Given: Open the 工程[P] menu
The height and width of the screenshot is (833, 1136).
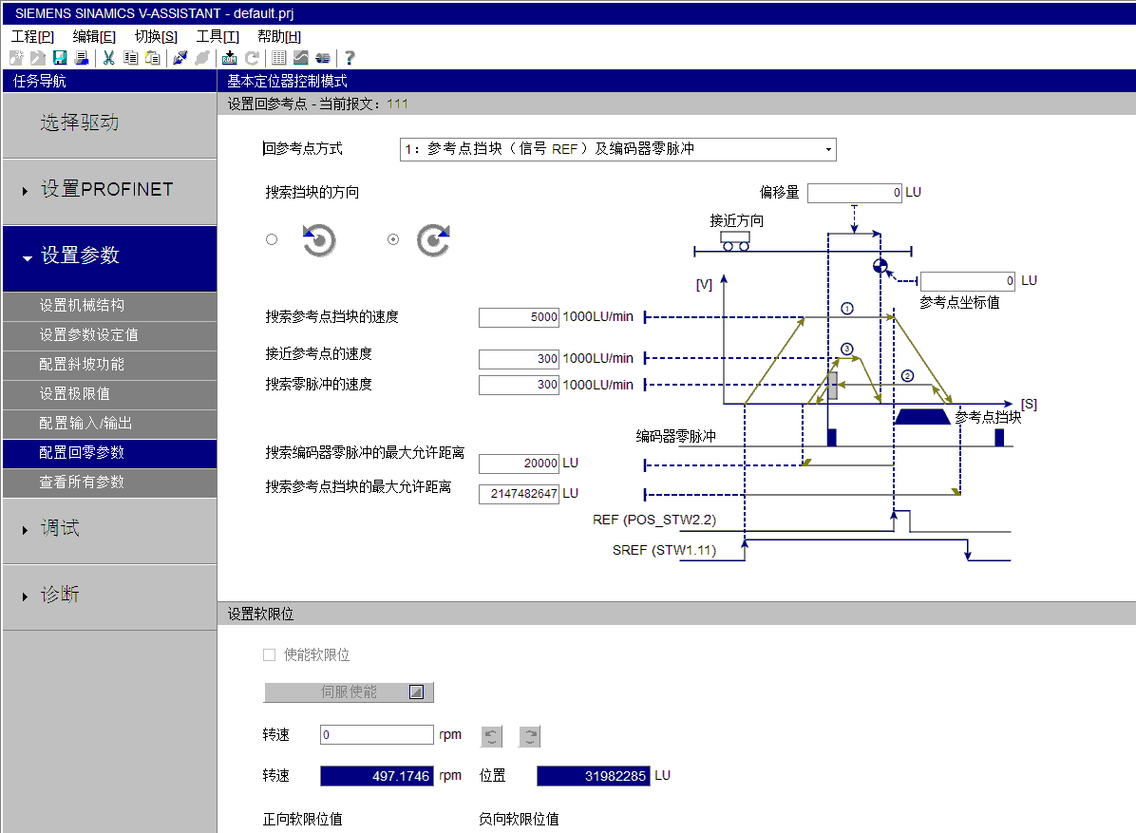Looking at the screenshot, I should click(32, 36).
